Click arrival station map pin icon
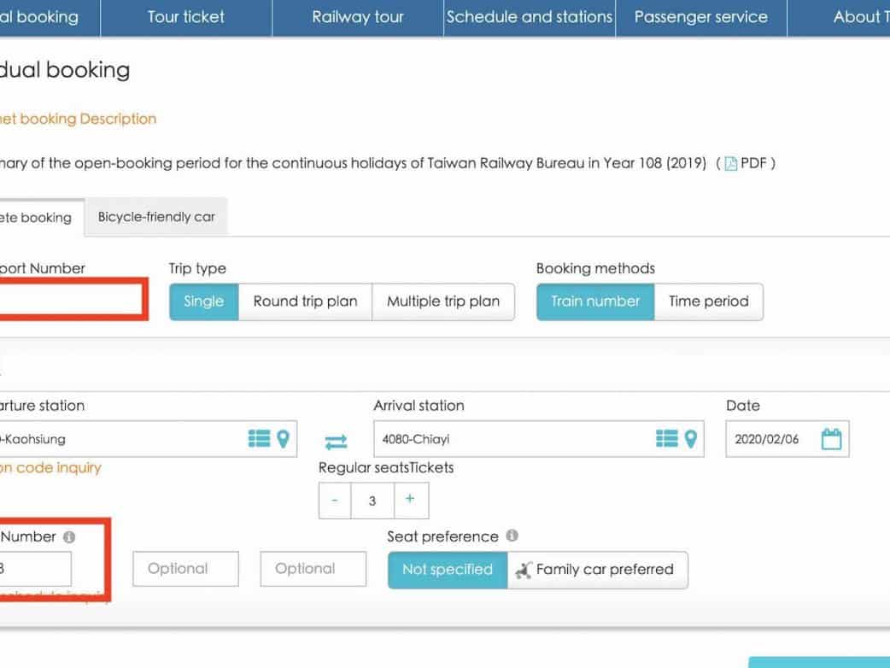Viewport: 890px width, 668px height. (691, 439)
